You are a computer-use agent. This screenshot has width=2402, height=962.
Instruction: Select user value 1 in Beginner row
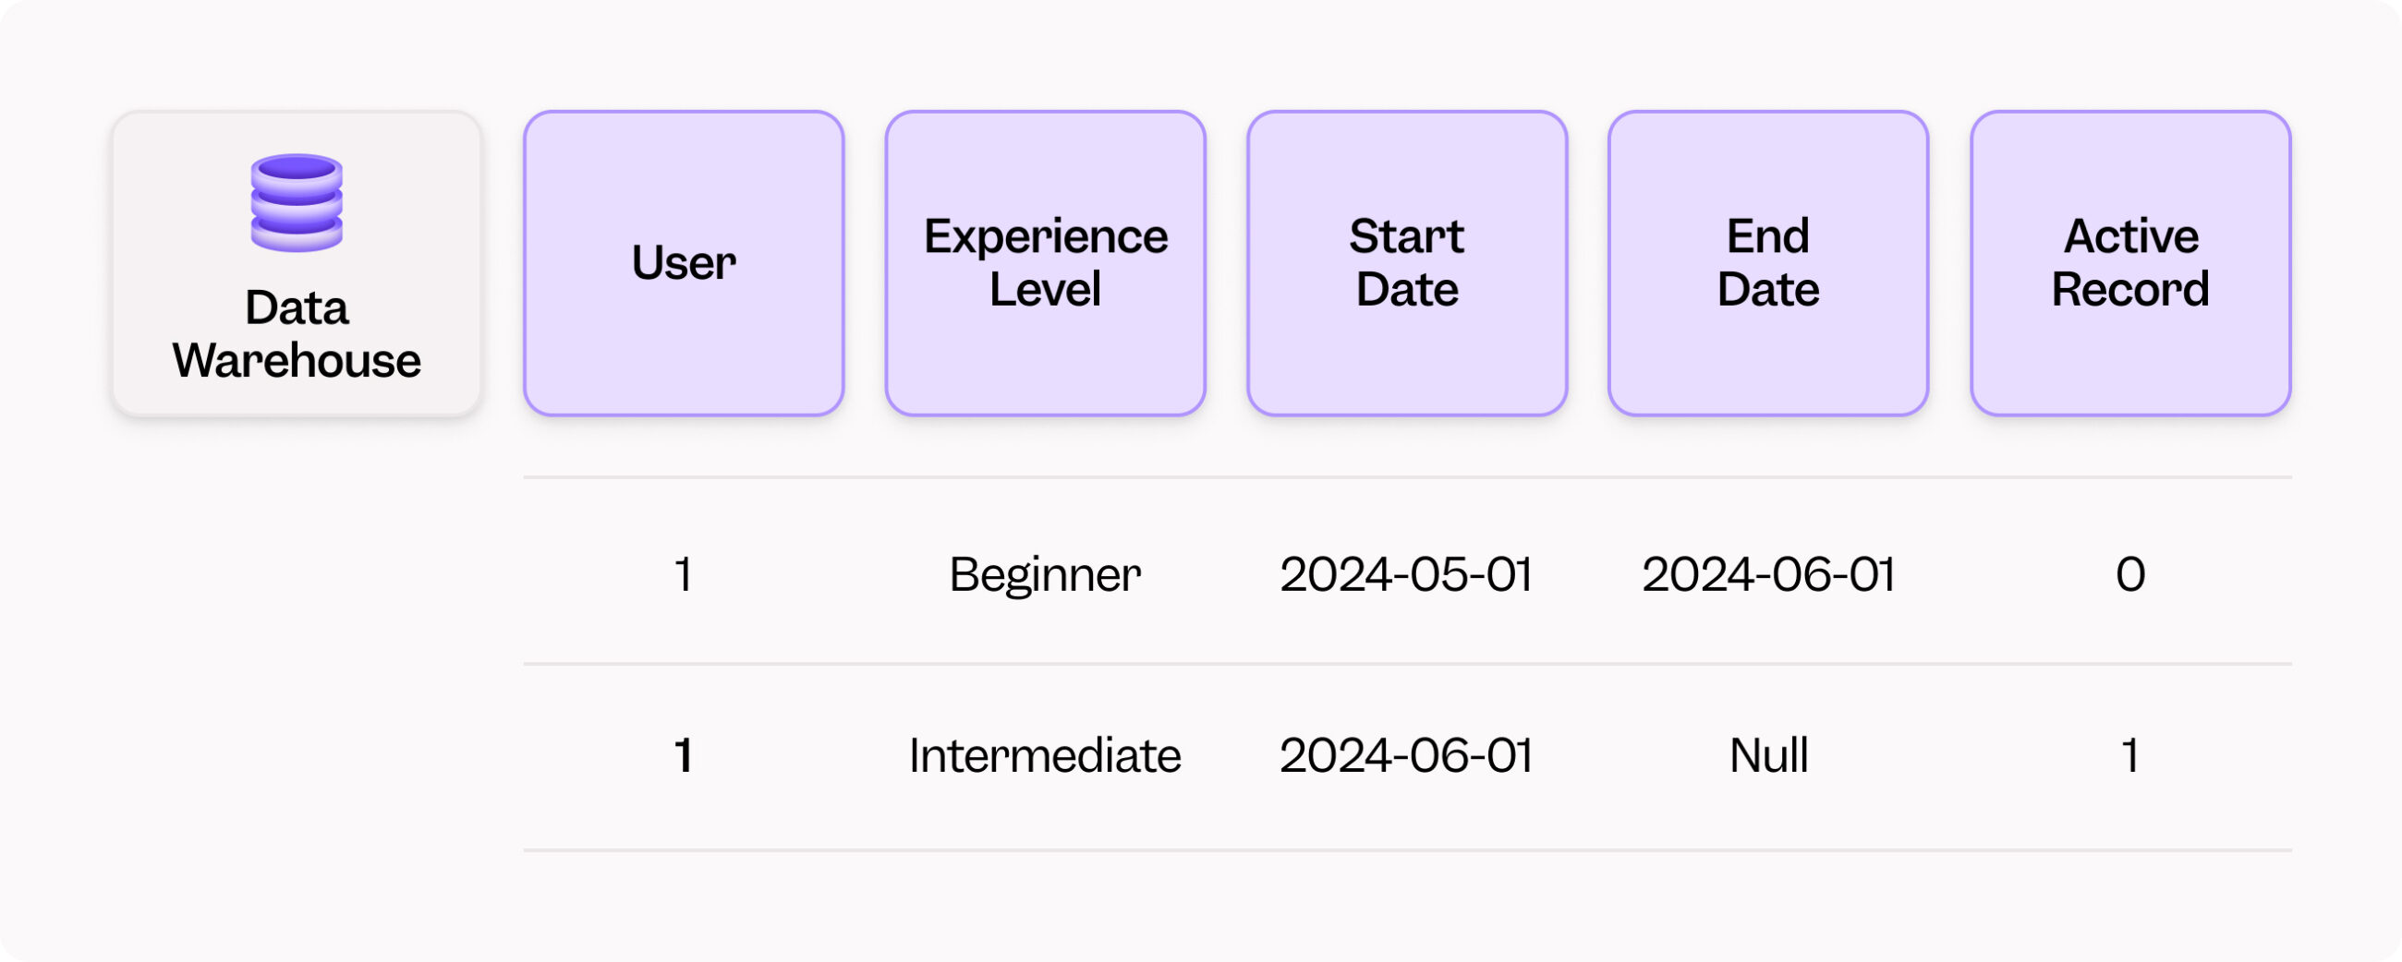(x=684, y=574)
